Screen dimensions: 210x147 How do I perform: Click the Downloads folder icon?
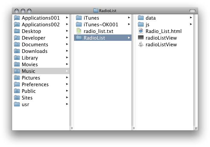(17, 51)
